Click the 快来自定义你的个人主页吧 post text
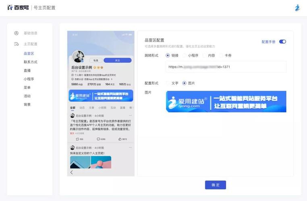Image resolution: width=307 pixels, height=201 pixels. (87, 153)
